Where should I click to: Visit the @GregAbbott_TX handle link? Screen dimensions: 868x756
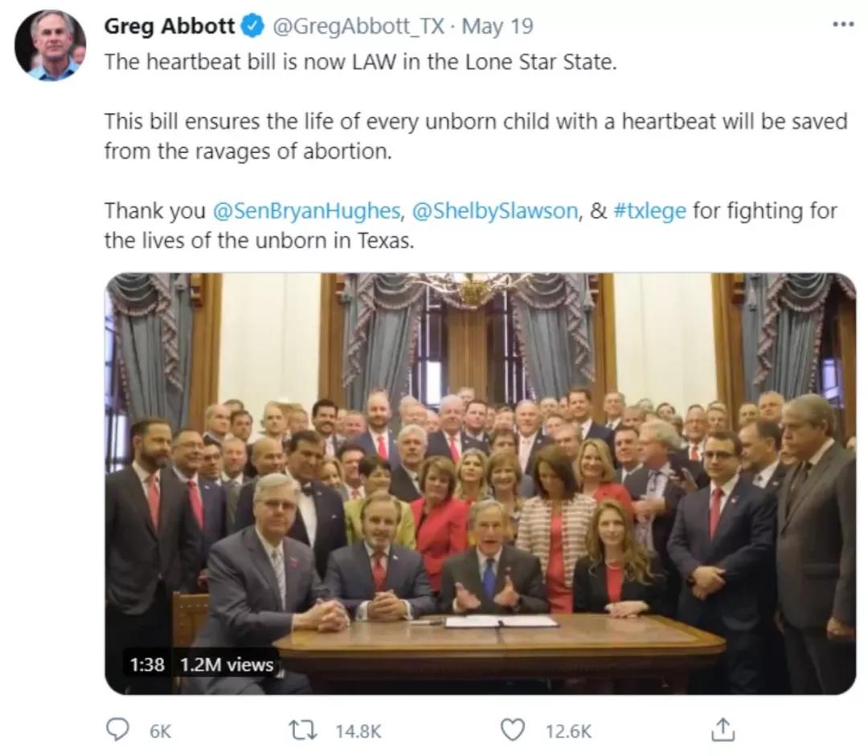click(x=358, y=26)
